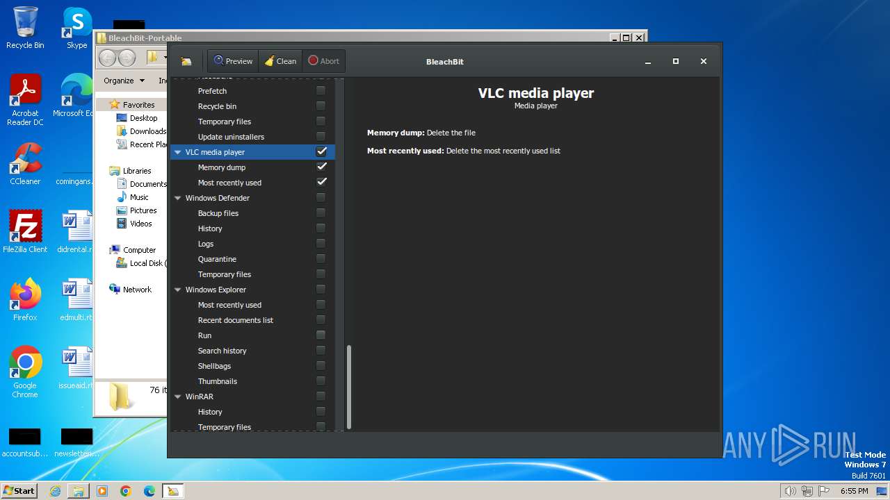Screen dimensions: 890x500
Task: Select WinRAR History item
Action: (210, 412)
